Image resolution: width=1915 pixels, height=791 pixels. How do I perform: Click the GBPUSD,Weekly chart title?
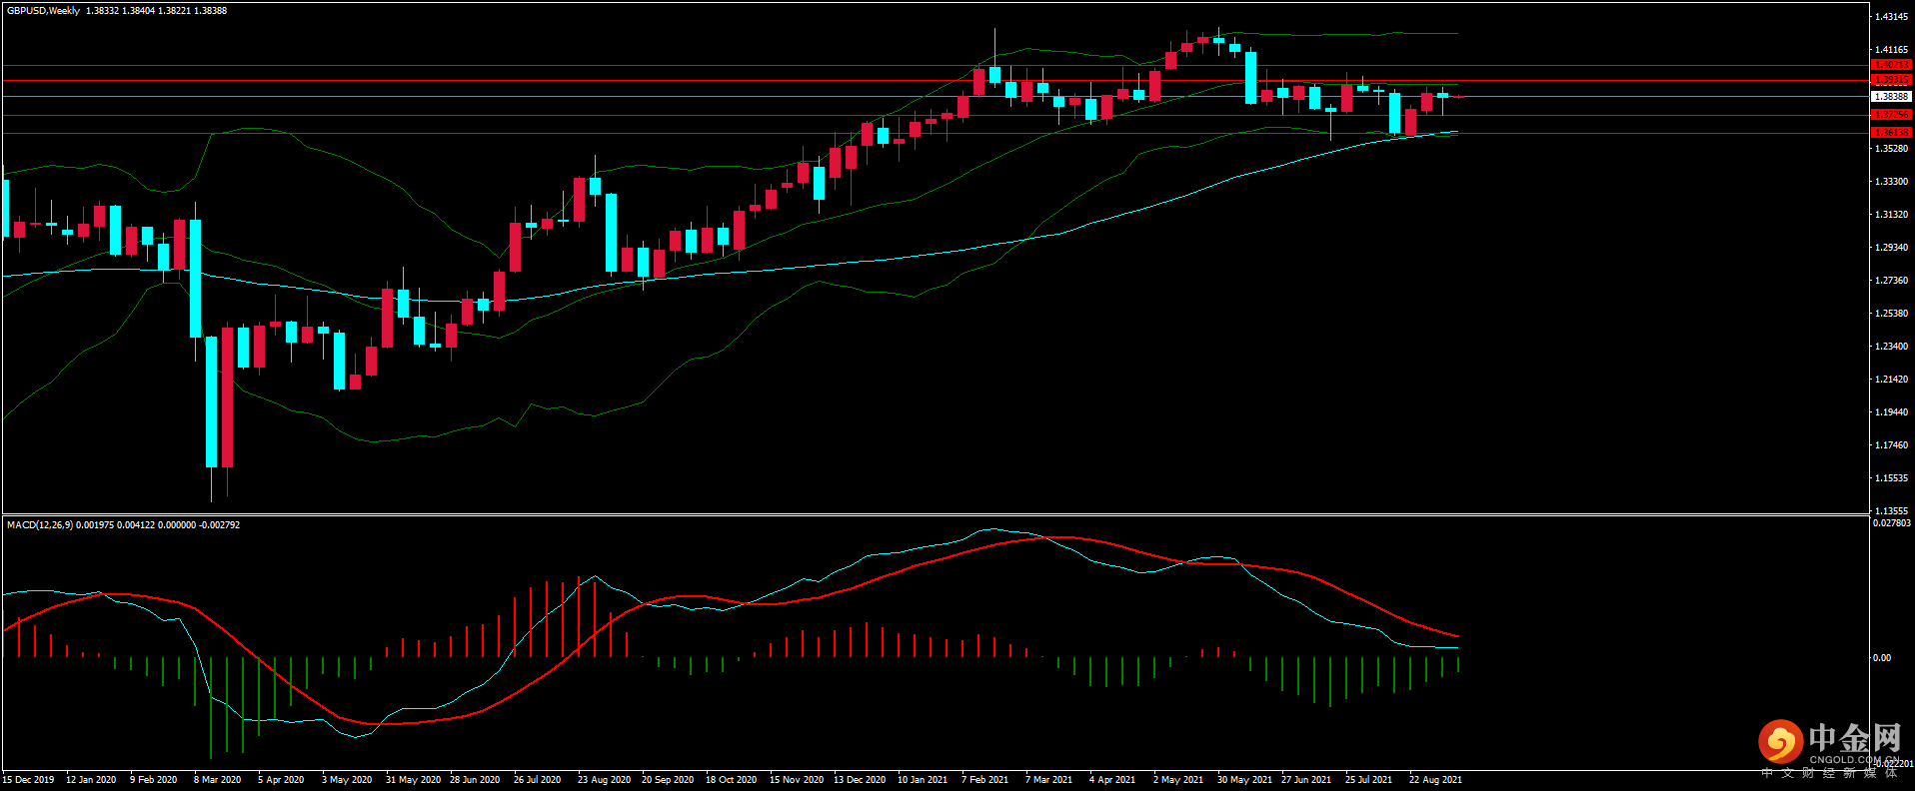tap(43, 11)
